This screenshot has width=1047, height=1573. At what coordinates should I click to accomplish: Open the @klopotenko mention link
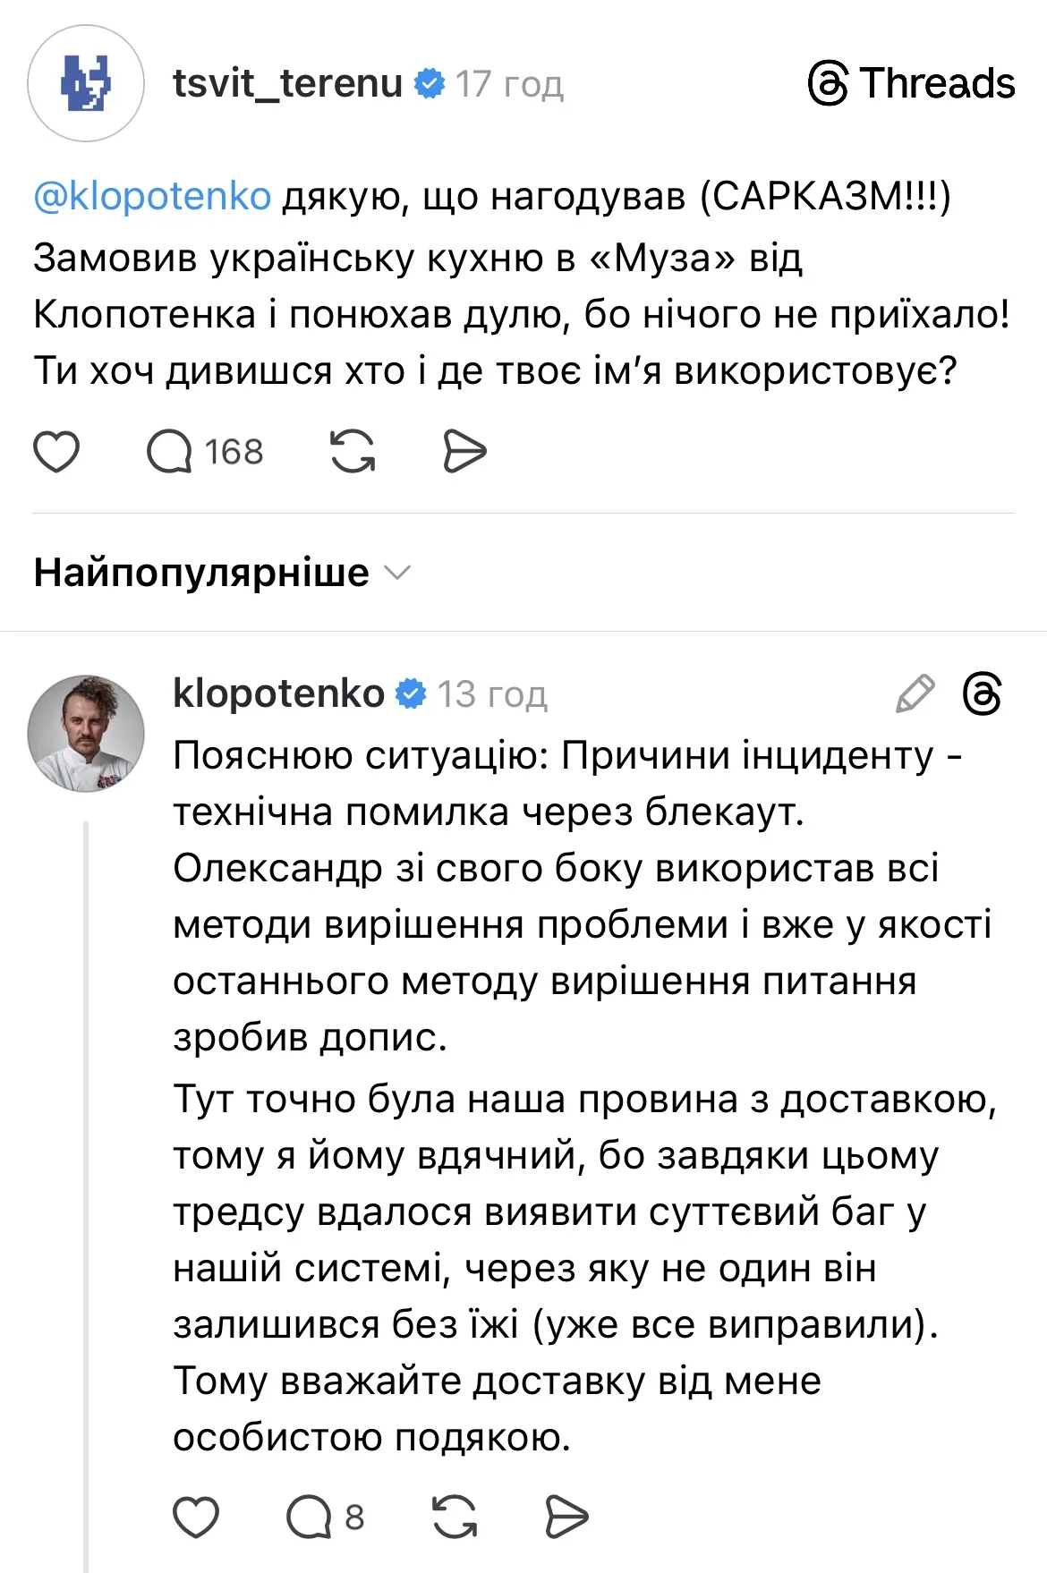(x=152, y=196)
